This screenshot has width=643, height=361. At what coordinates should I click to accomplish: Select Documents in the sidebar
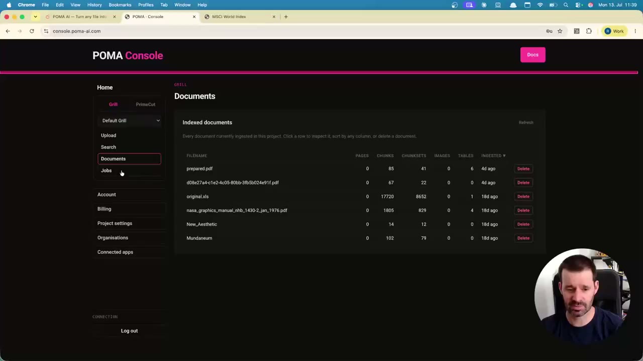[x=129, y=159]
